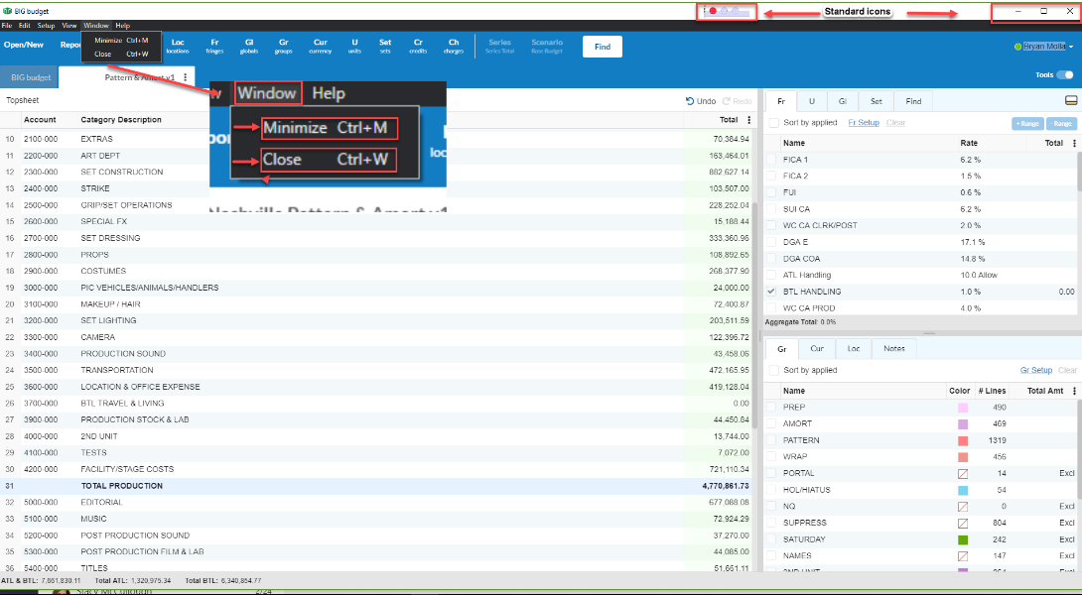Switch to the Gl tab in upper panel

[843, 101]
